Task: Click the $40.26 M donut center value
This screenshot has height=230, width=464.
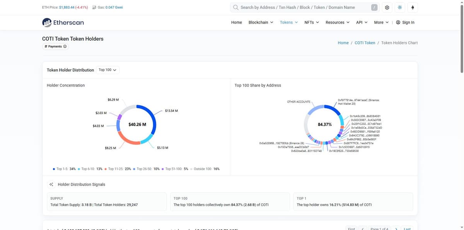Action: 137,124
